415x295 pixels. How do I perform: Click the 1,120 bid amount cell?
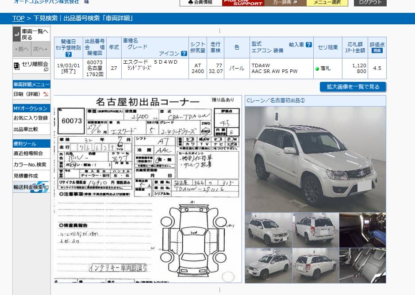pyautogui.click(x=355, y=69)
